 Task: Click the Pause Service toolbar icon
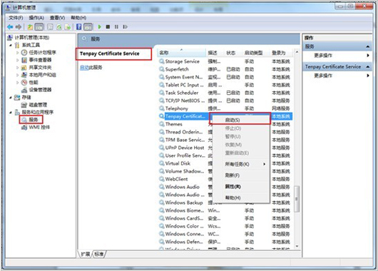(x=116, y=27)
